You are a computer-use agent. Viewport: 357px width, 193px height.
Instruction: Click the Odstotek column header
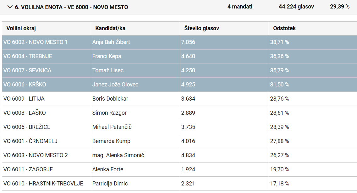point(284,28)
